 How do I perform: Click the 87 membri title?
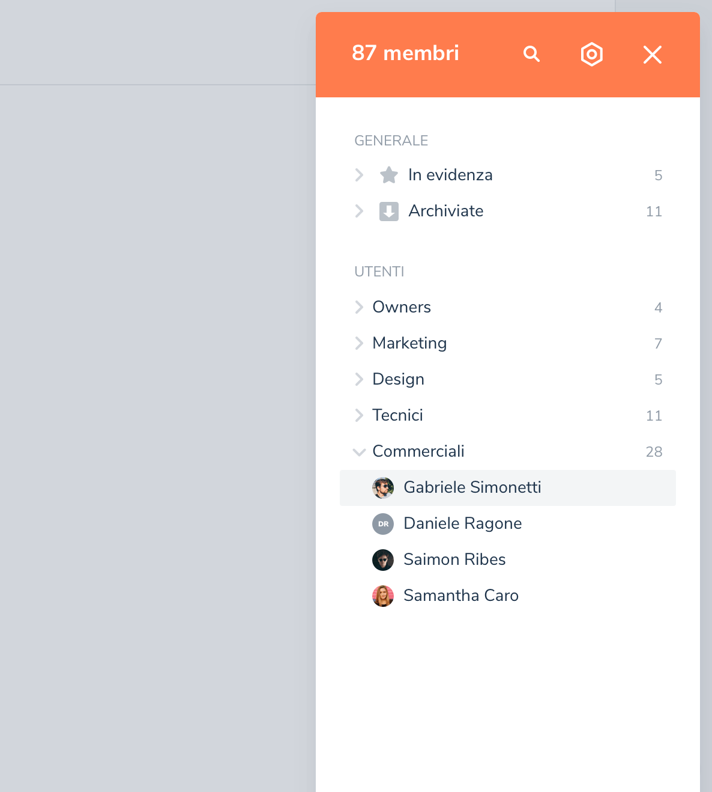[405, 53]
